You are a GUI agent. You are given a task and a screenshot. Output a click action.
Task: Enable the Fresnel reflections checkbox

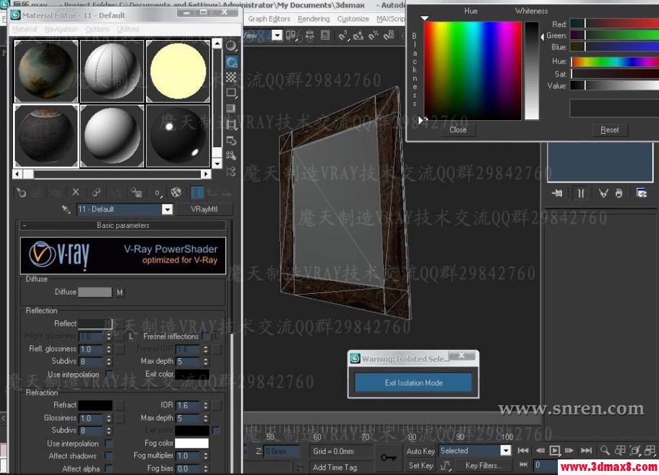[x=205, y=337]
